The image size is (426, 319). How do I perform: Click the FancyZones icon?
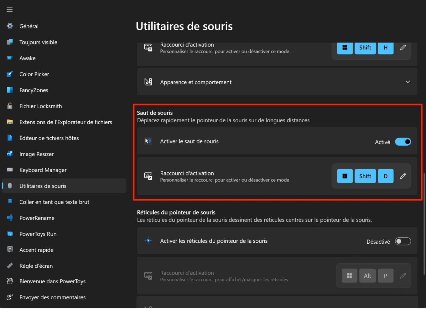[x=10, y=90]
